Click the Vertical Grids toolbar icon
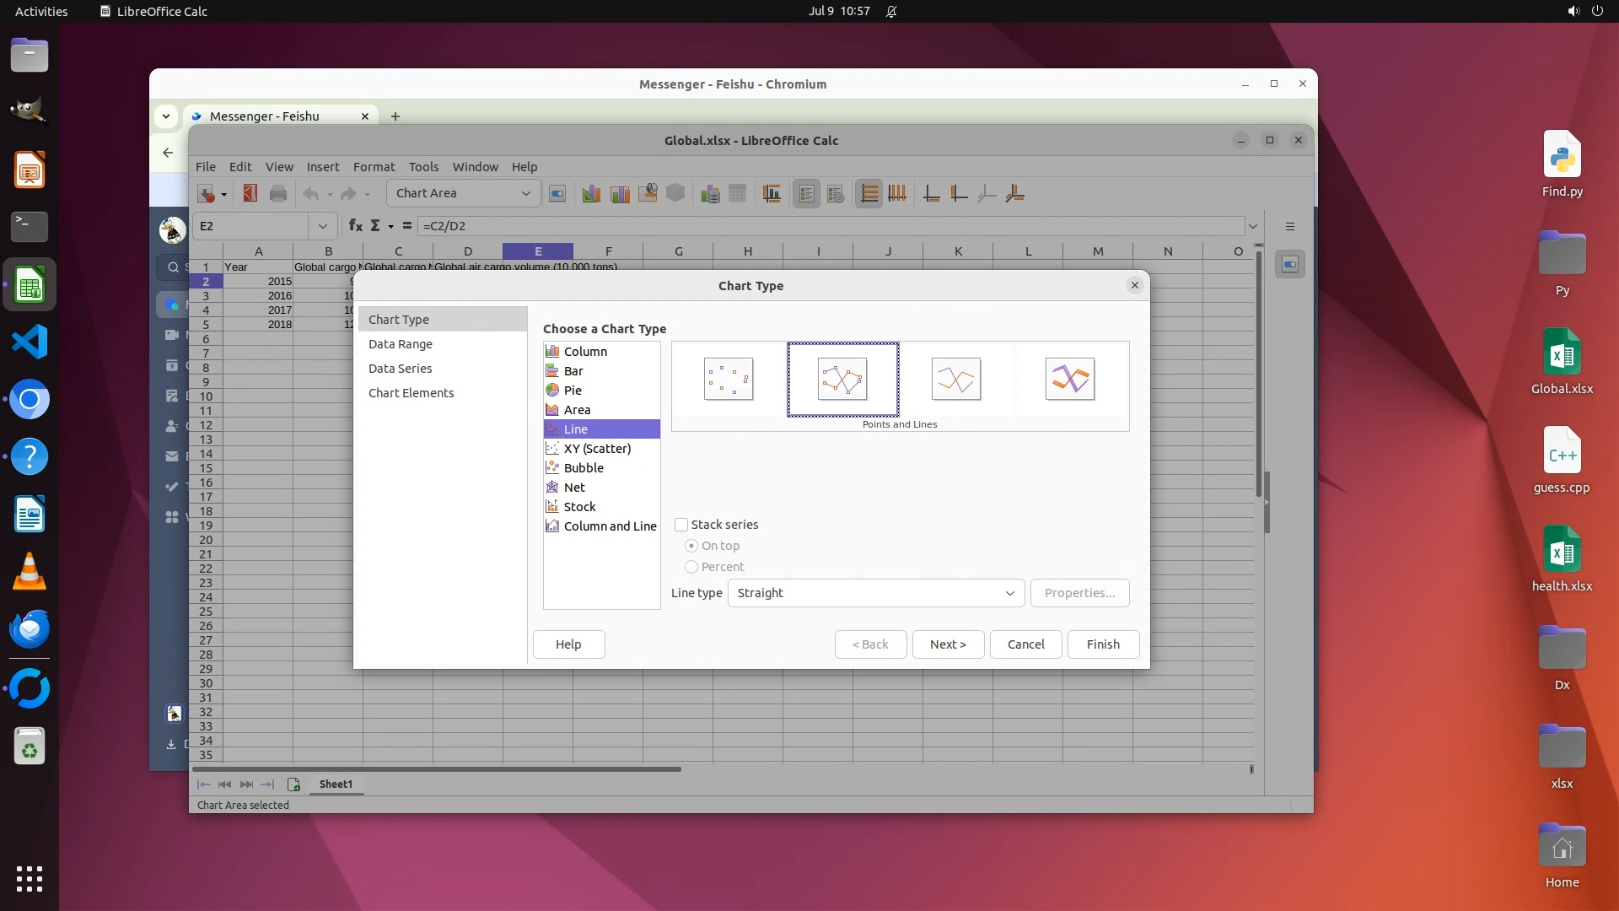The image size is (1619, 911). (x=897, y=194)
